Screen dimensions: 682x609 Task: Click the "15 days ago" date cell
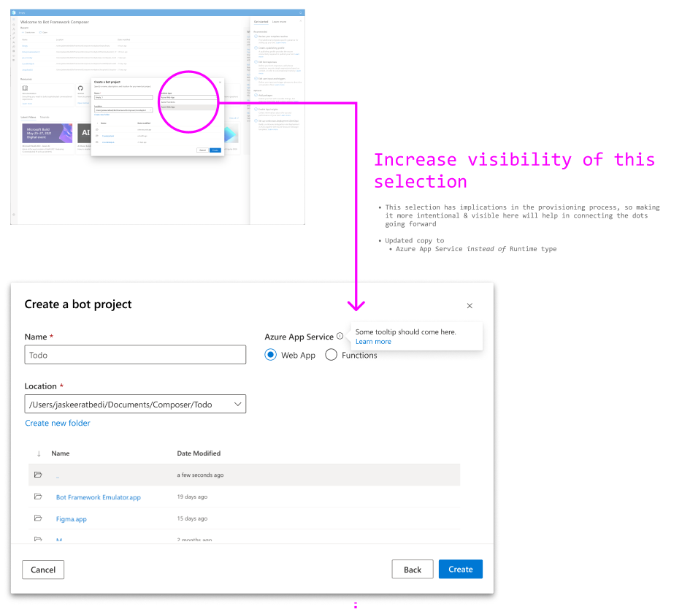point(192,518)
